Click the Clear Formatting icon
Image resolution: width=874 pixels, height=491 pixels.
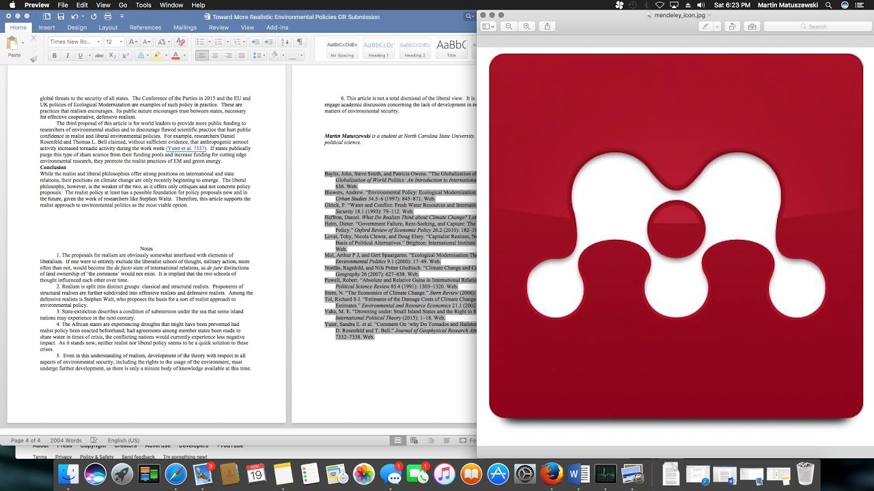coord(180,42)
